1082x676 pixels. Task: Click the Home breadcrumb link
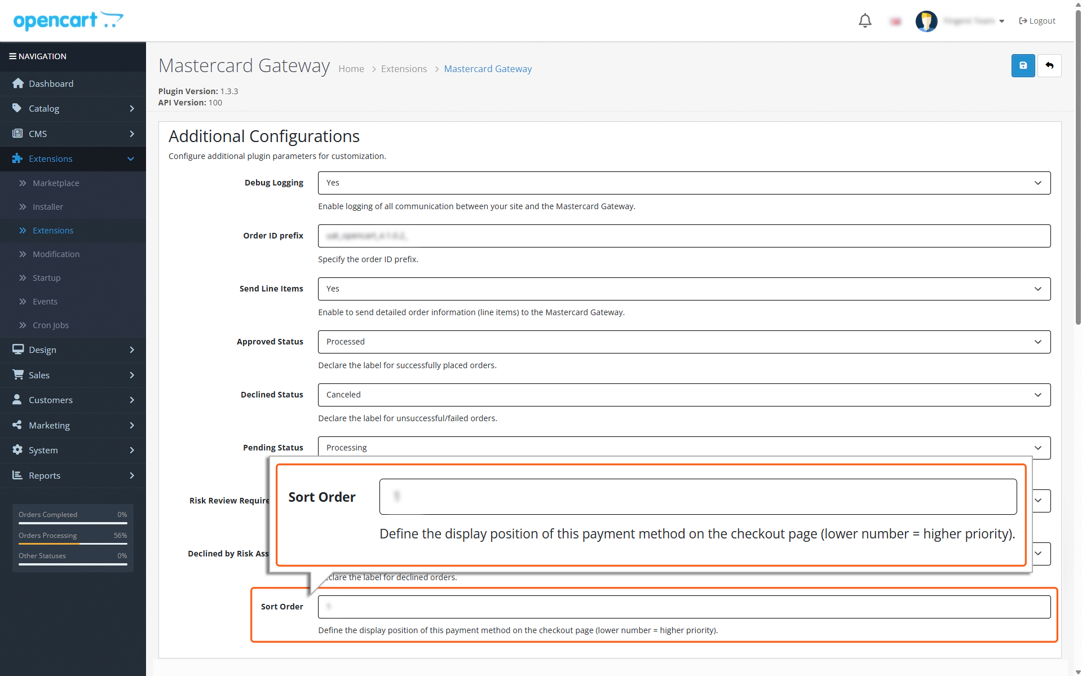(351, 69)
